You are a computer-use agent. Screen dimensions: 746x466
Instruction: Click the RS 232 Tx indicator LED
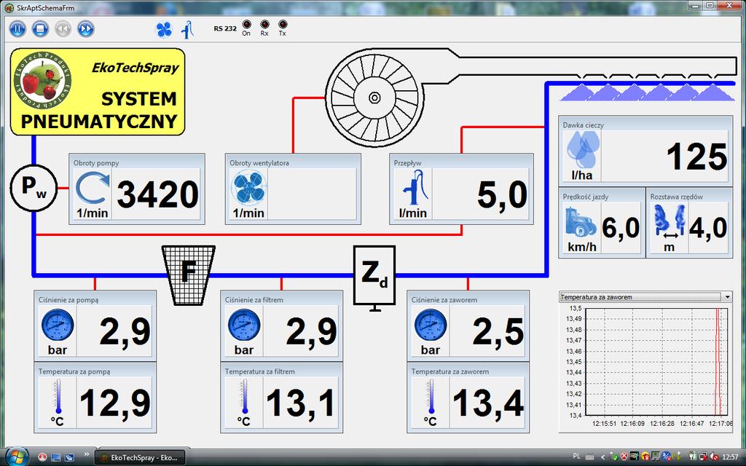pos(283,24)
